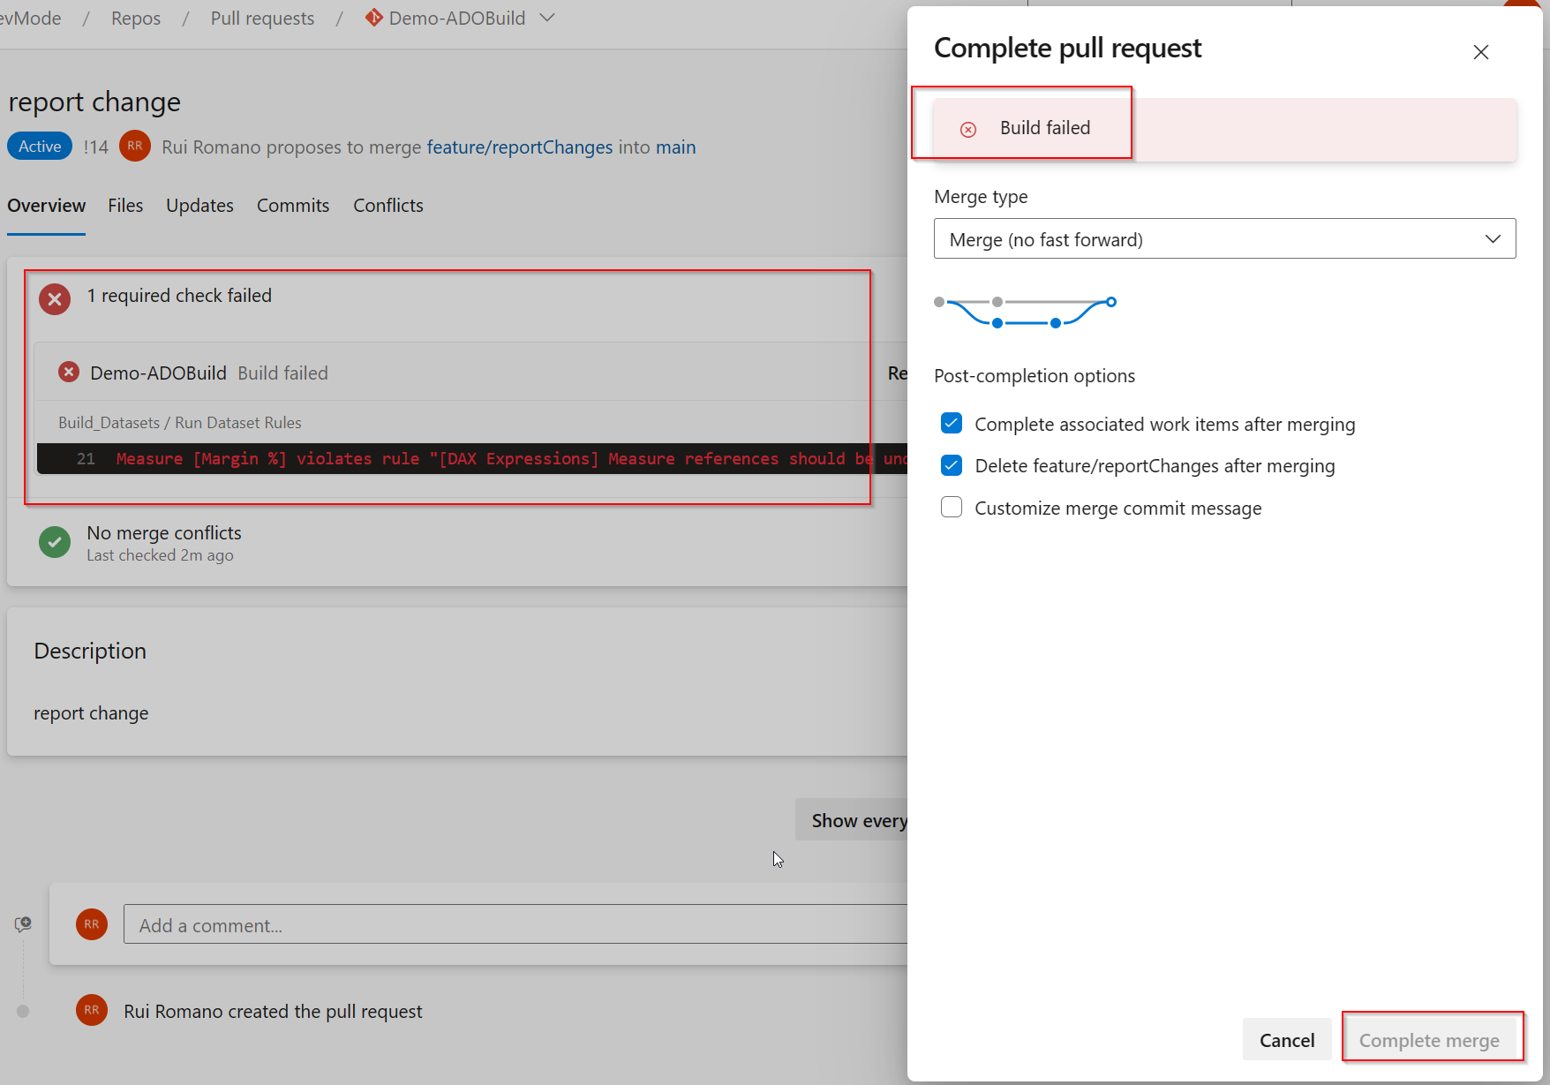Click the Complete merge button
This screenshot has width=1550, height=1085.
point(1431,1040)
